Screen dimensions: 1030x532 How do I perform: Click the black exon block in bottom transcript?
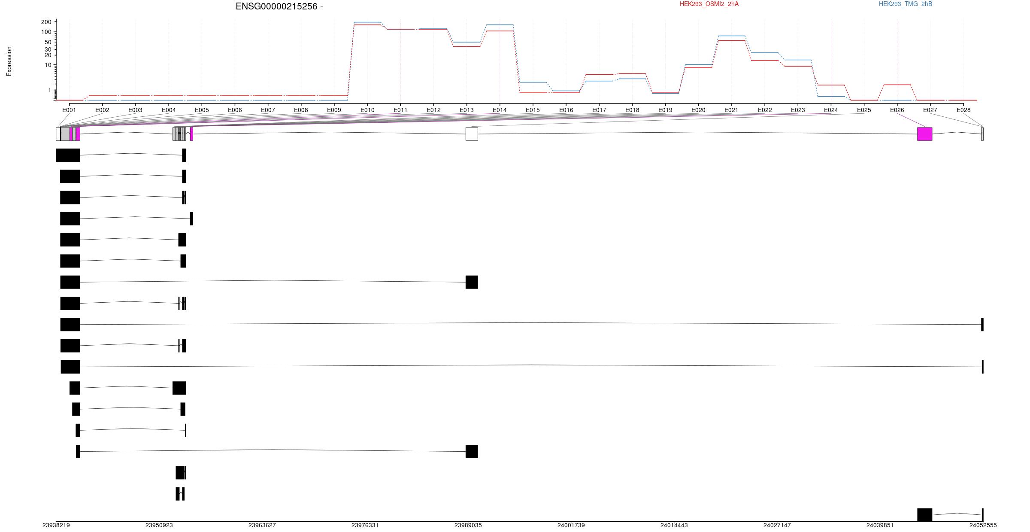925,515
